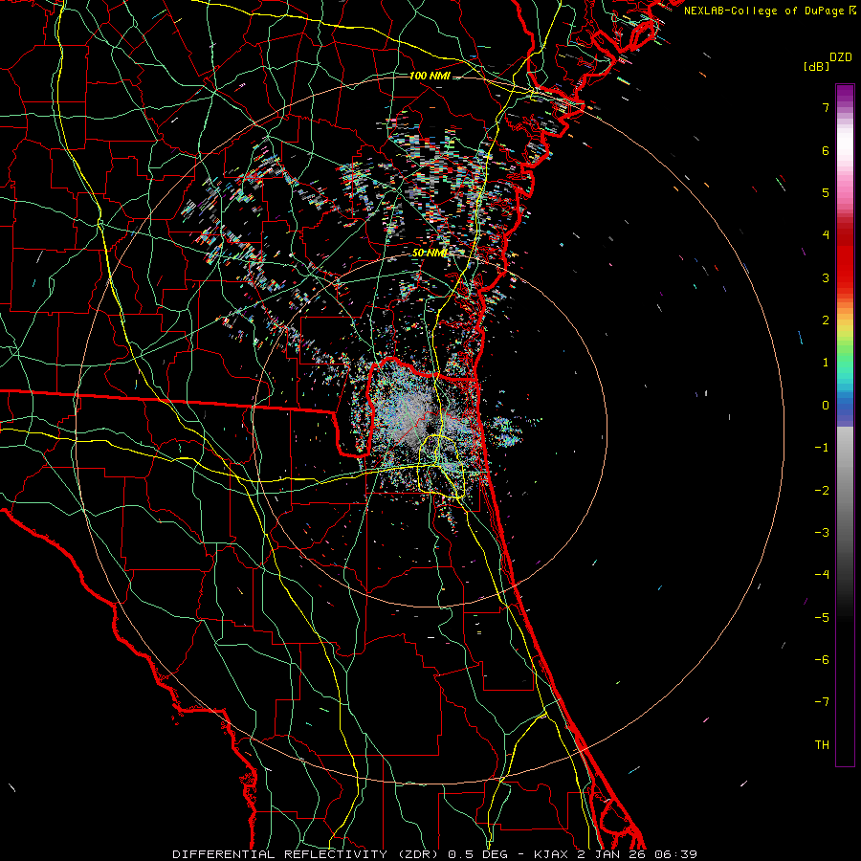
Task: Click the DZD product label
Action: pyautogui.click(x=841, y=57)
